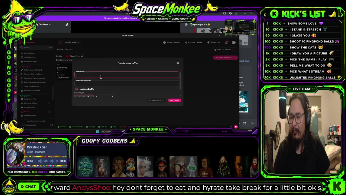The width and height of the screenshot is (346, 195).
Task: Click the Discord download icon
Action: pos(236,13)
